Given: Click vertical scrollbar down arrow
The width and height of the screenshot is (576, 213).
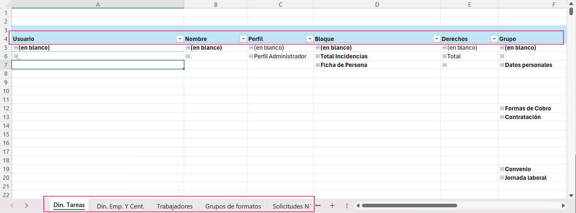Looking at the screenshot, I should point(571,196).
